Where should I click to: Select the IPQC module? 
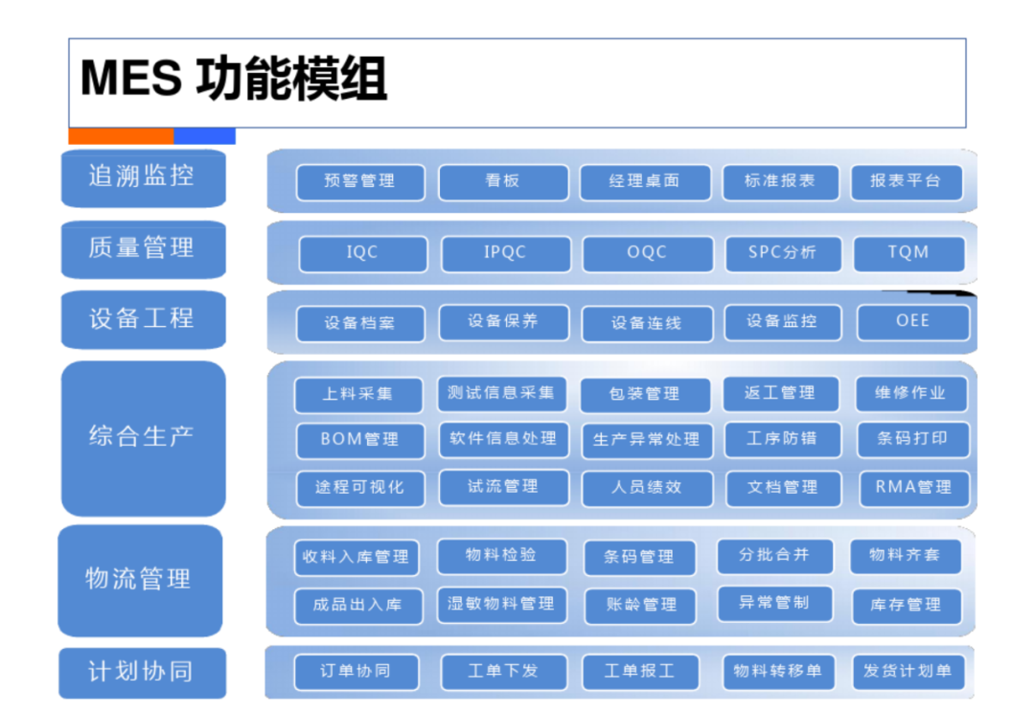tap(506, 253)
